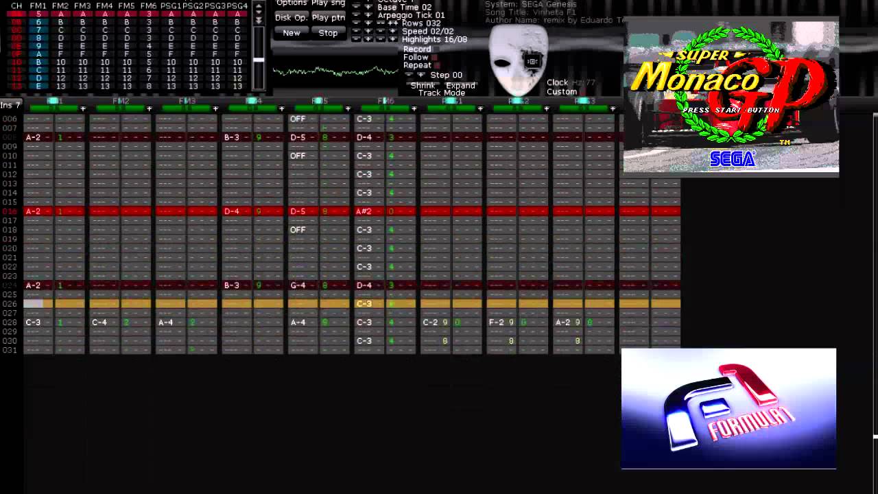The width and height of the screenshot is (878, 494).
Task: Click the Expand pattern button
Action: [x=460, y=85]
